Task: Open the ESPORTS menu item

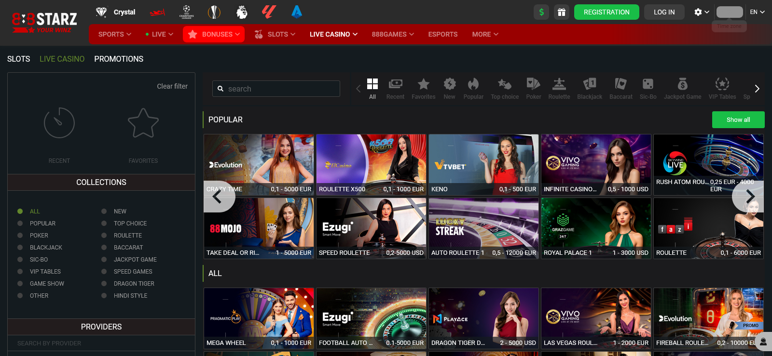Action: coord(442,34)
